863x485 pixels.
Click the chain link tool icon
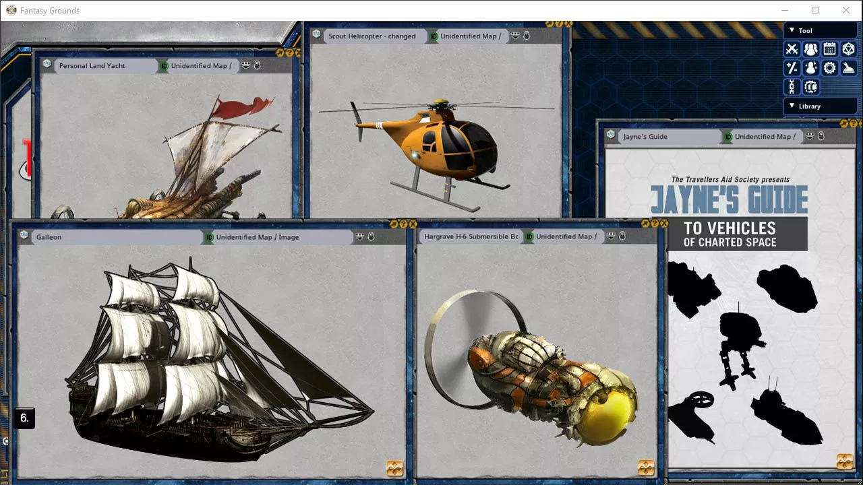(x=792, y=87)
